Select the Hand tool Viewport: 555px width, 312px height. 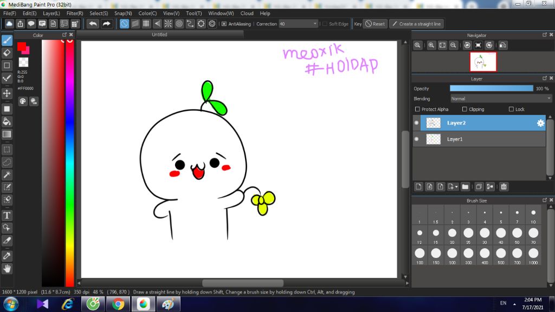[7, 269]
